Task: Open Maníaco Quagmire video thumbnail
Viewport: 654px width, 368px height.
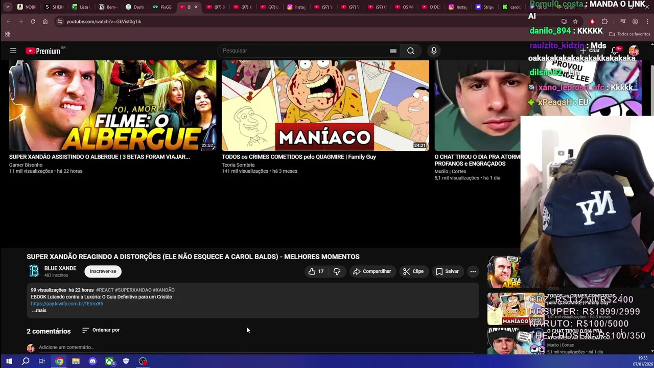Action: click(325, 105)
